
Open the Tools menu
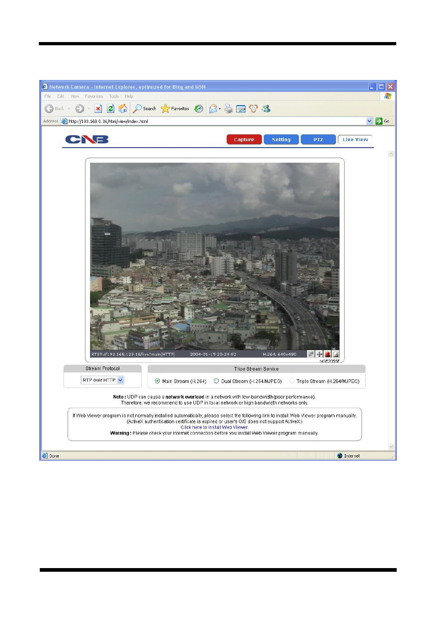click(114, 96)
